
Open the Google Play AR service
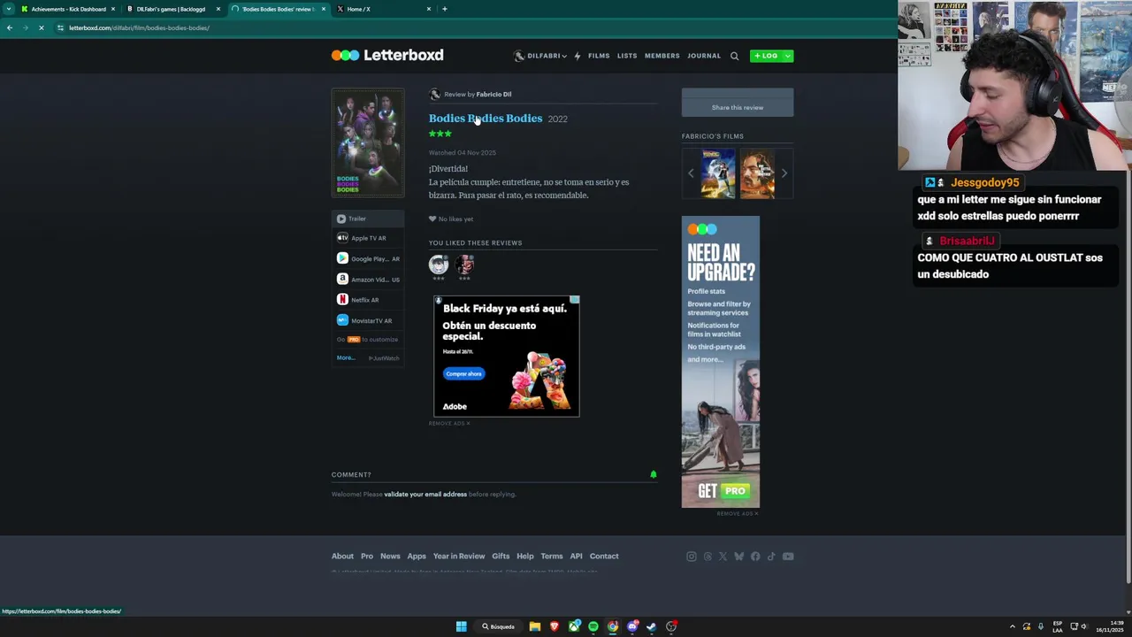368,258
